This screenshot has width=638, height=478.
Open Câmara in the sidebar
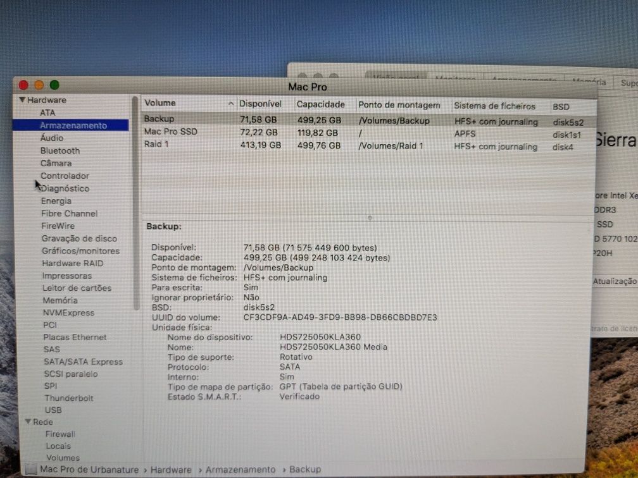tap(56, 163)
